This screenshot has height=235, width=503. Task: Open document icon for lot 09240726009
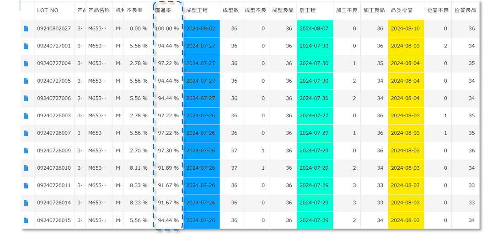26,151
